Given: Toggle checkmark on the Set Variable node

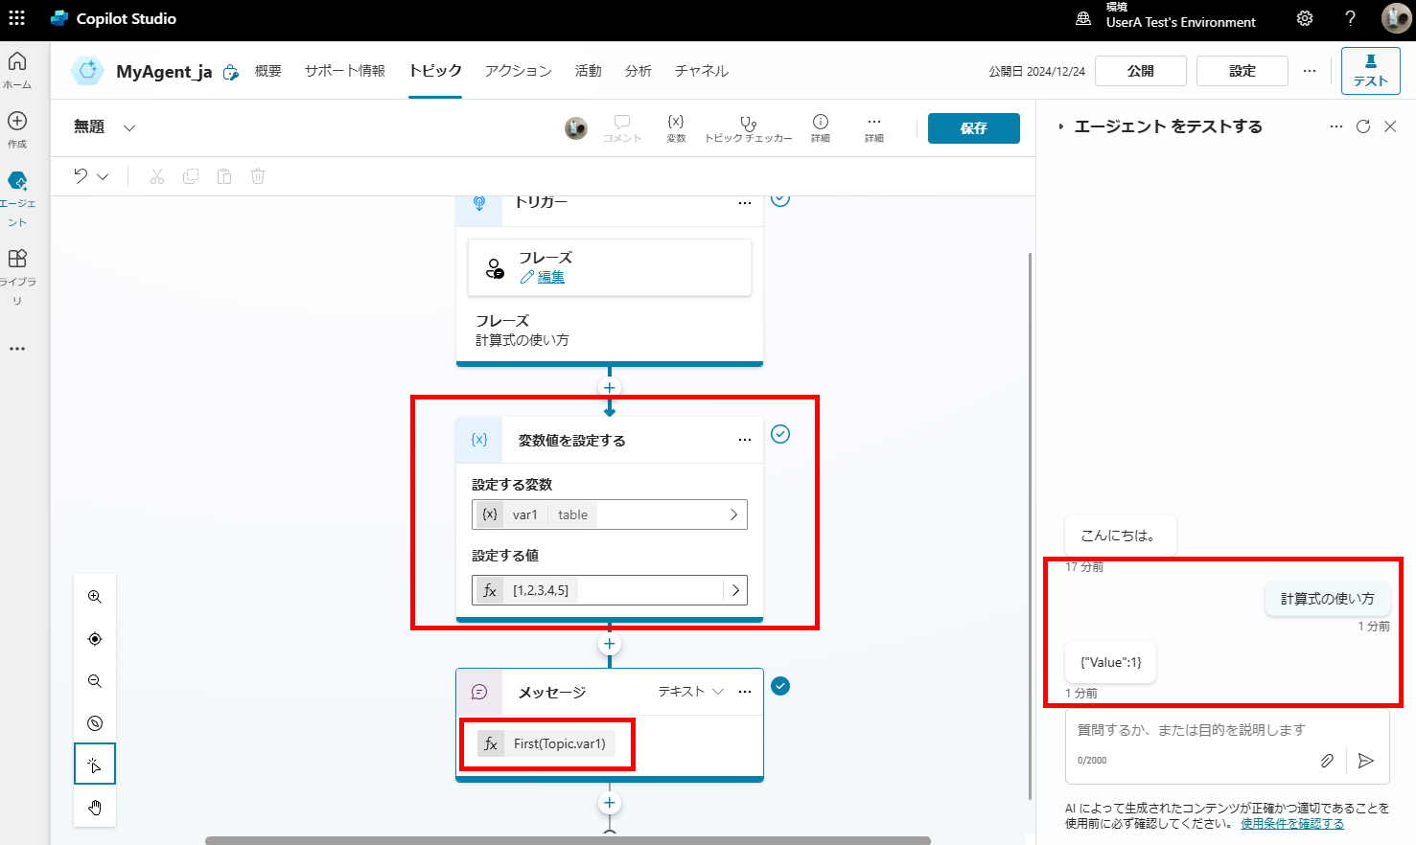Looking at the screenshot, I should coord(780,435).
